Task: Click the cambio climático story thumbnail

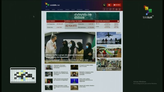Action: pyautogui.click(x=74, y=88)
